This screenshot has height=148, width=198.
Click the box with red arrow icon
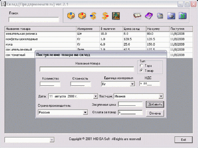(82, 15)
